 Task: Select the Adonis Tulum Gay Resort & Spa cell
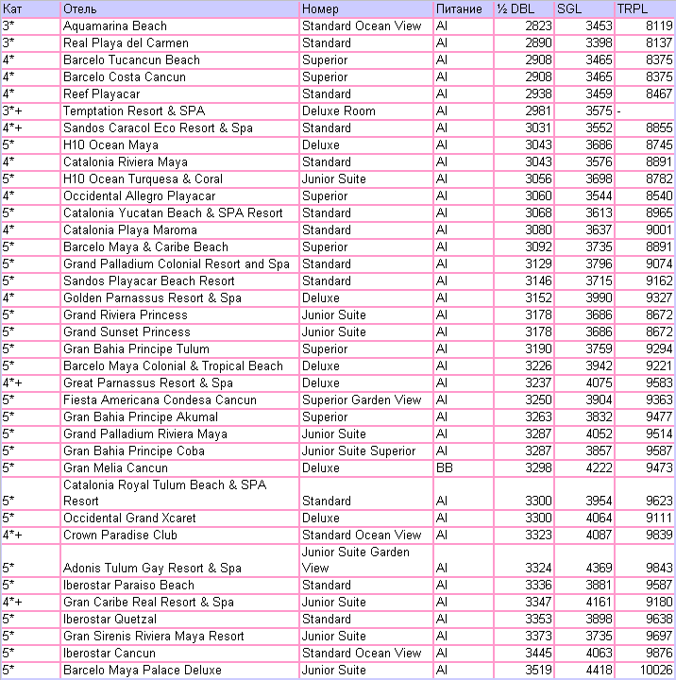pos(152,568)
